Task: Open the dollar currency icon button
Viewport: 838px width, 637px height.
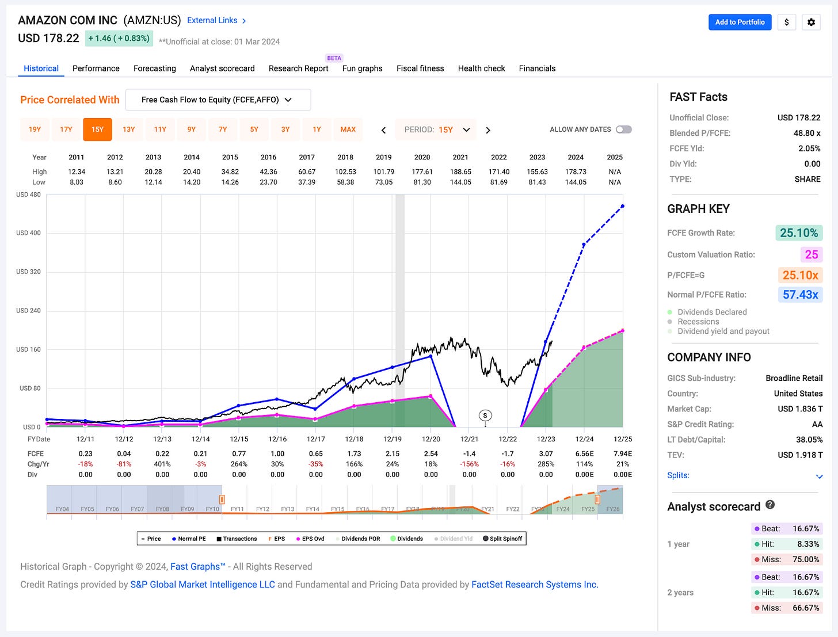Action: pos(787,22)
